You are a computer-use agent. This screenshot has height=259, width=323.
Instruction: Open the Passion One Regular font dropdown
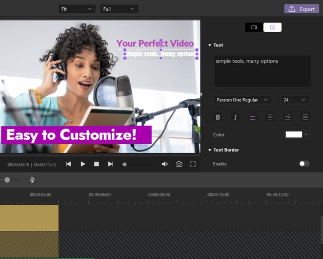[242, 100]
